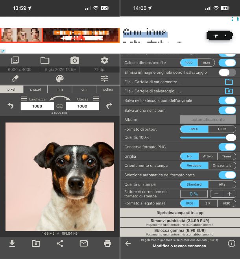This screenshot has height=259, width=240.
Task: Set Griglia to Attivo
Action: [208, 156]
